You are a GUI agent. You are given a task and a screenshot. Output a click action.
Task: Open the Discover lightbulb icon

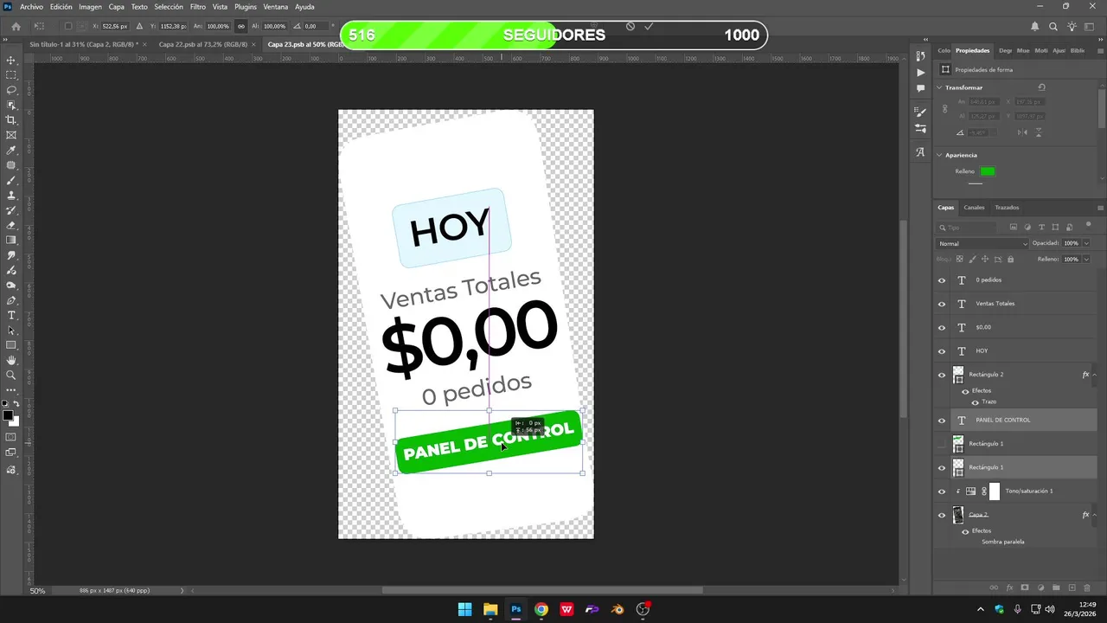pyautogui.click(x=1072, y=26)
